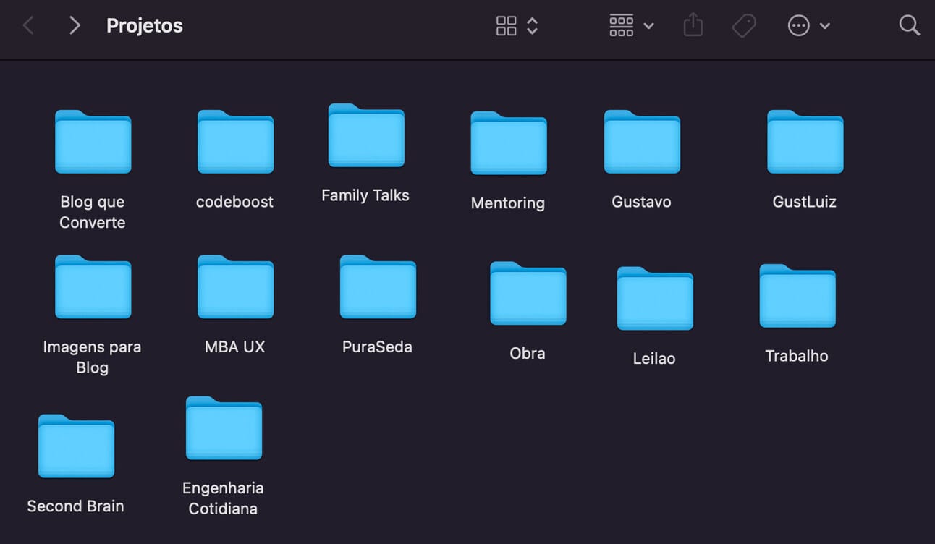
Task: Select the Second Brain folder icon
Action: tap(76, 446)
